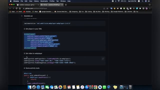Reload the GitHub page
The width and height of the screenshot is (160, 90).
point(16,8)
